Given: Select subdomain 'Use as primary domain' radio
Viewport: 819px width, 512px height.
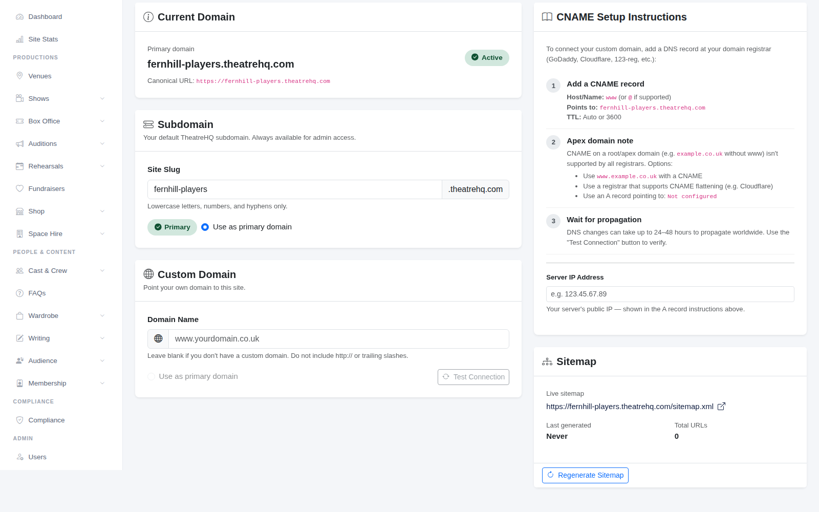Looking at the screenshot, I should click(205, 227).
